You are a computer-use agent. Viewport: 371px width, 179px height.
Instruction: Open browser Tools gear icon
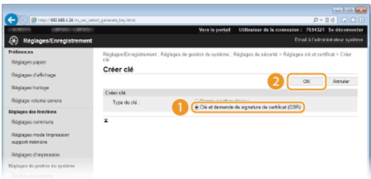(361, 20)
